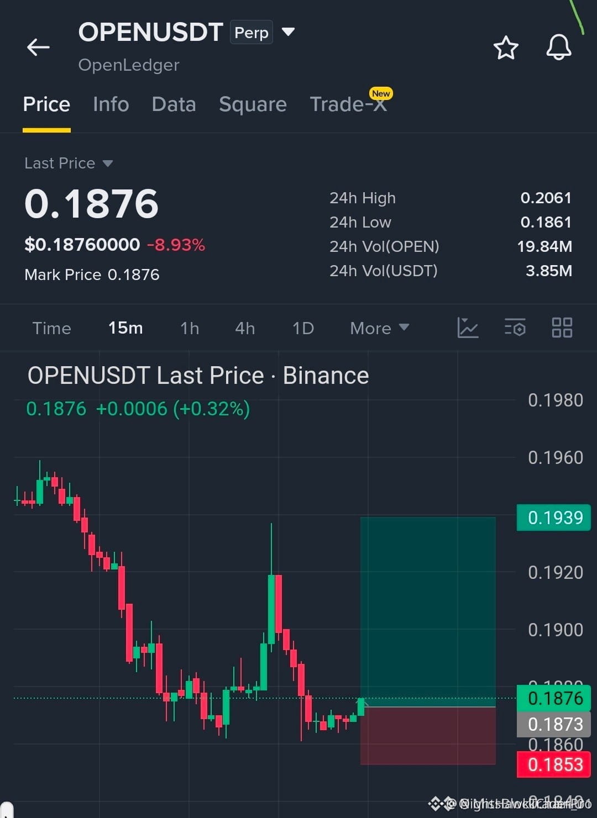
Task: Select the 15m chart interval
Action: point(125,328)
